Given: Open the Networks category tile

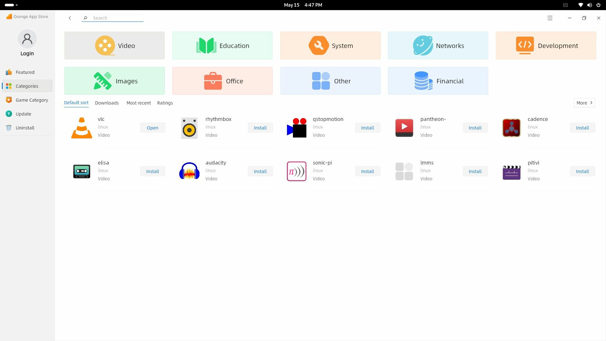Looking at the screenshot, I should click(x=438, y=45).
